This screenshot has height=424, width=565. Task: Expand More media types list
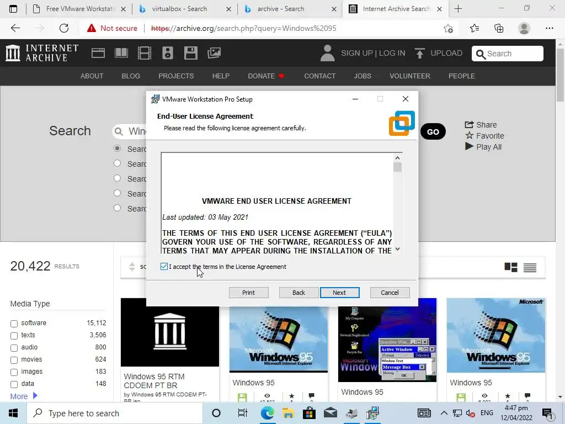pos(24,396)
